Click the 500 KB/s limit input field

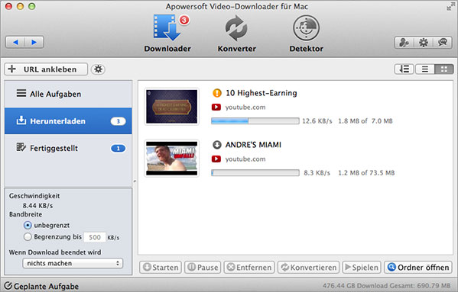(95, 237)
